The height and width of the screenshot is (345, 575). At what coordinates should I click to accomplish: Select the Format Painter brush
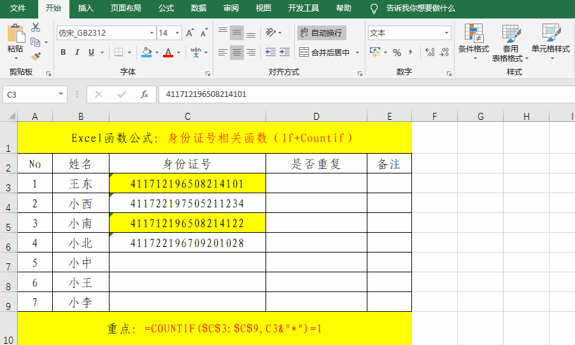pyautogui.click(x=36, y=56)
